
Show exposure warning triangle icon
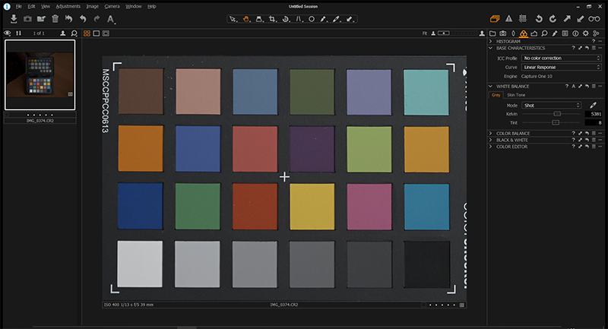click(509, 18)
